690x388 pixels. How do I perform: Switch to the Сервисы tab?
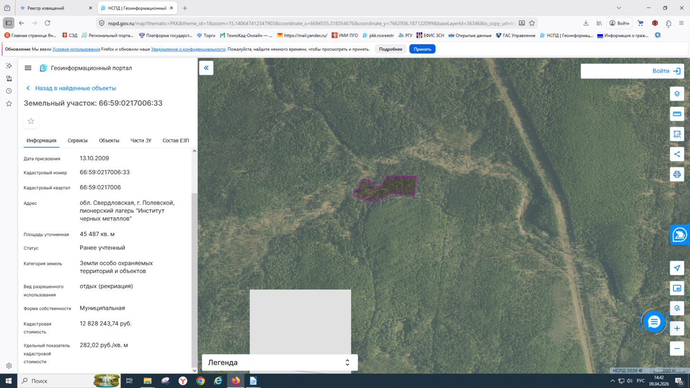[x=78, y=141]
